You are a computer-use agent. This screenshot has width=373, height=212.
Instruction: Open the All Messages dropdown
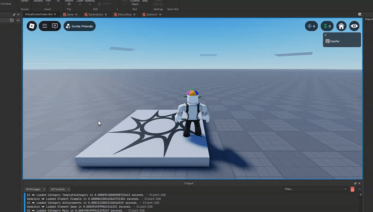click(35, 189)
